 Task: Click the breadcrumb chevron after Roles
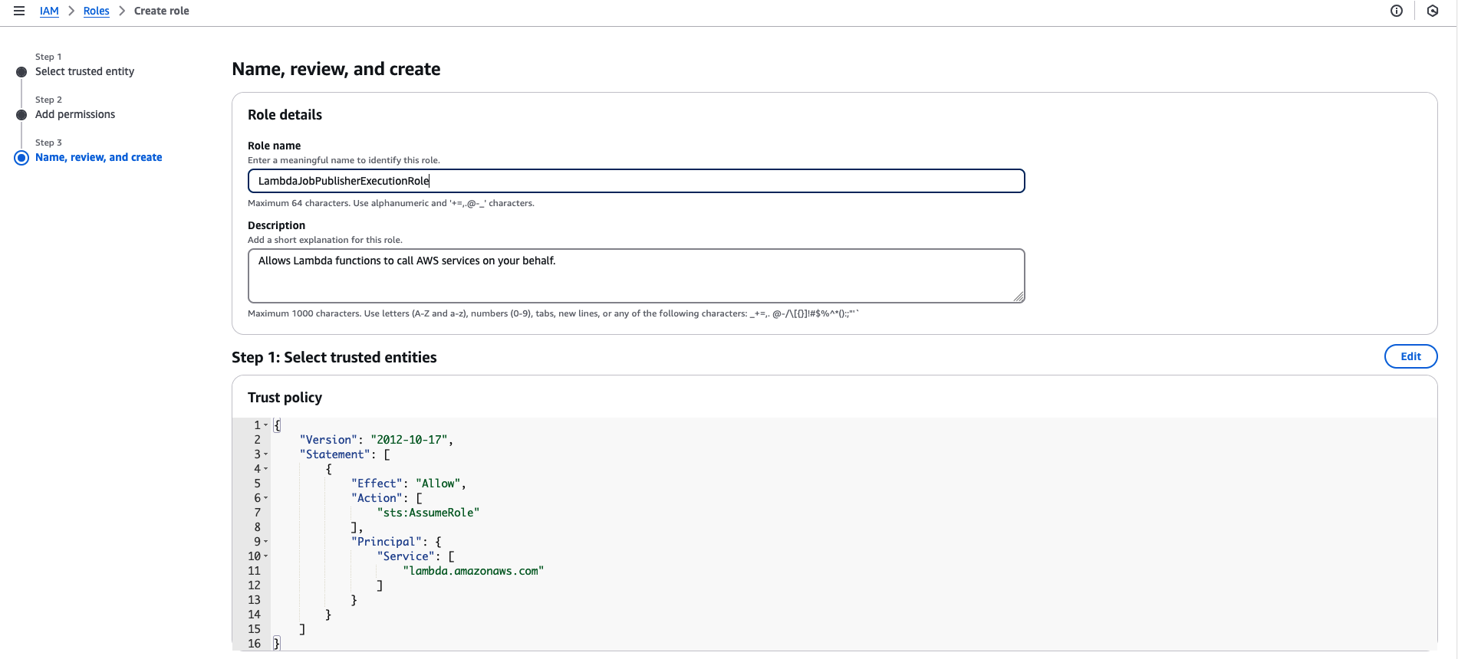(x=122, y=11)
